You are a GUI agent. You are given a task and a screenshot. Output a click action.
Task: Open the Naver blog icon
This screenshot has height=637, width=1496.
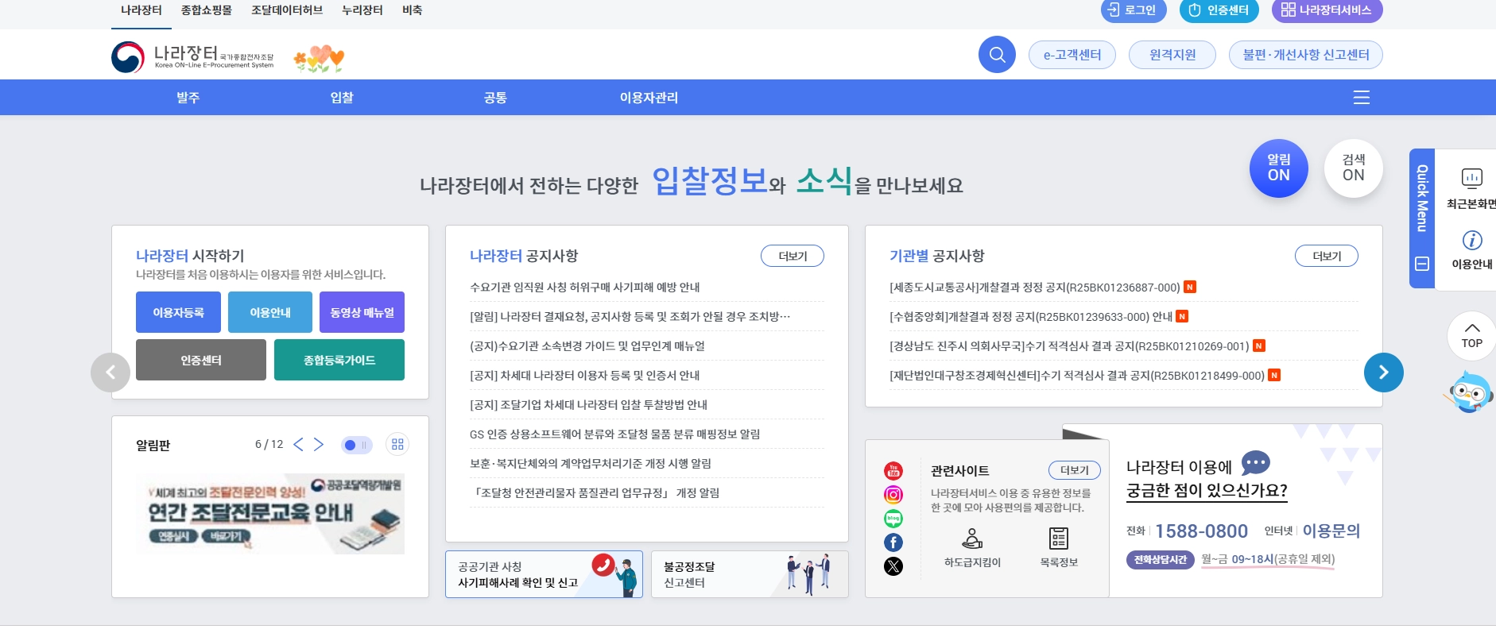(x=893, y=519)
